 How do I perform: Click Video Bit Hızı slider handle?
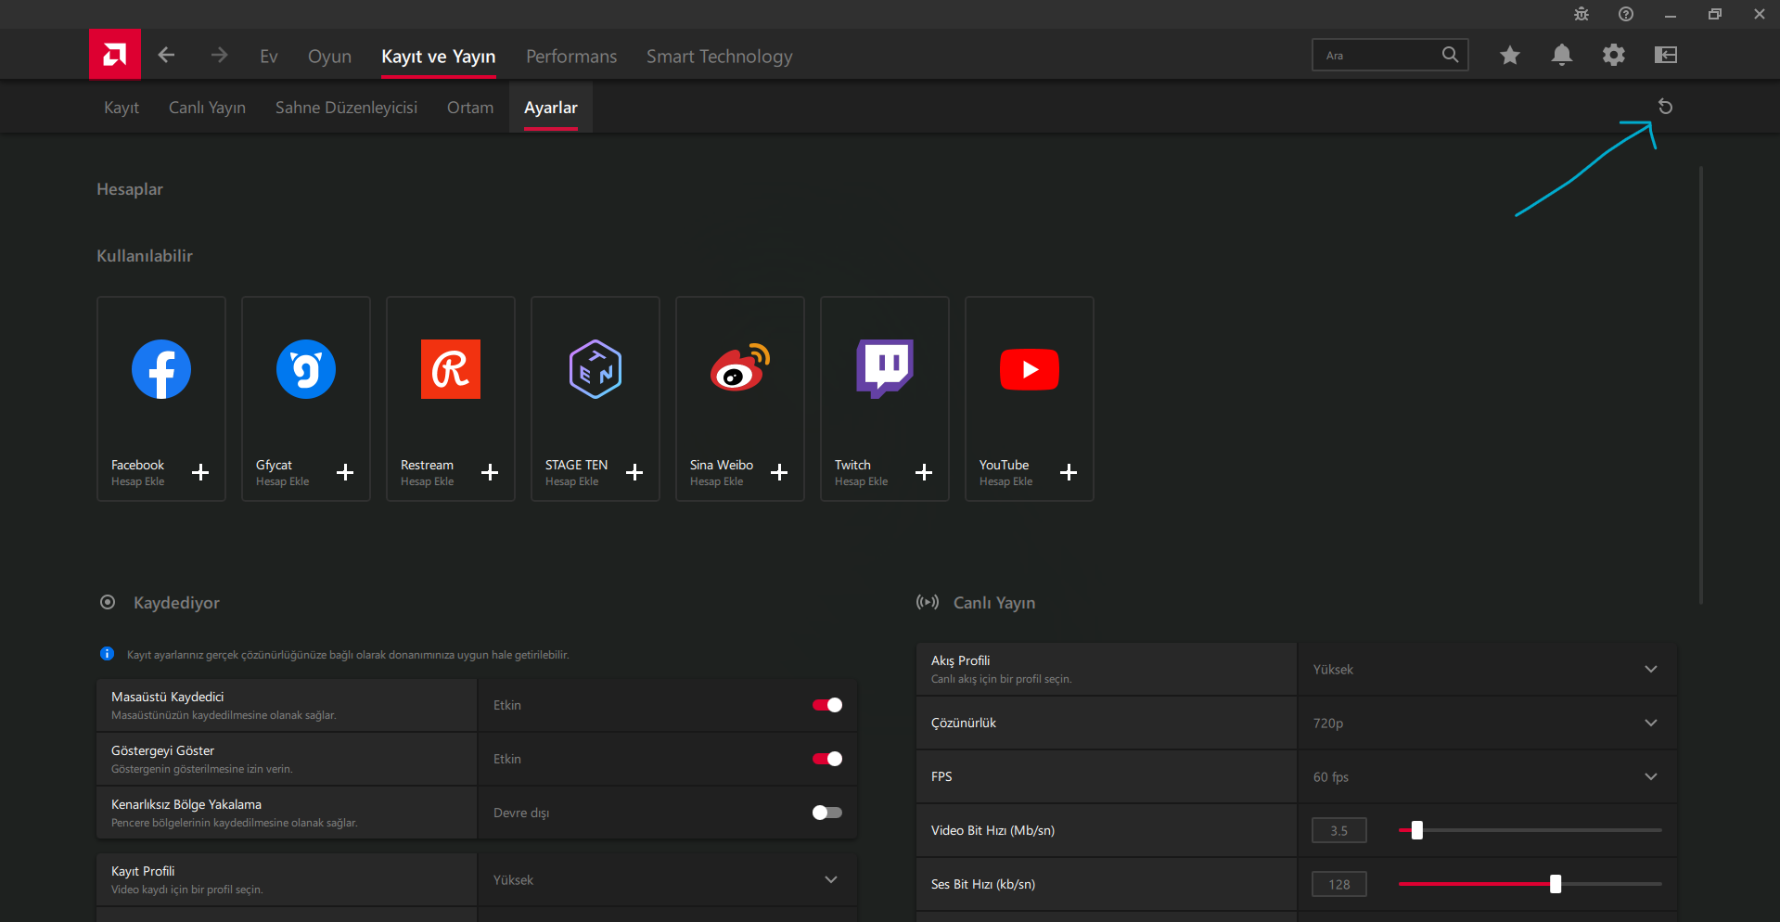(1417, 830)
